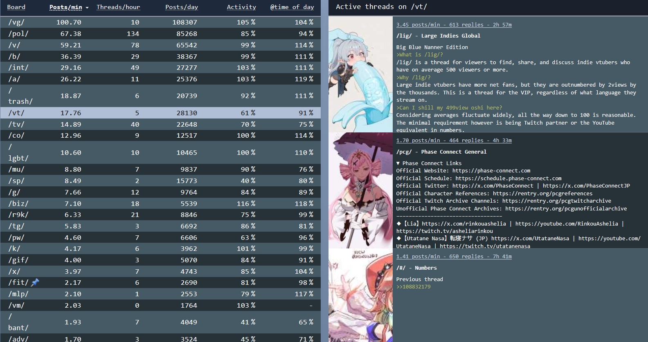Select the /biz/ board name
The width and height of the screenshot is (648, 342).
pos(18,203)
